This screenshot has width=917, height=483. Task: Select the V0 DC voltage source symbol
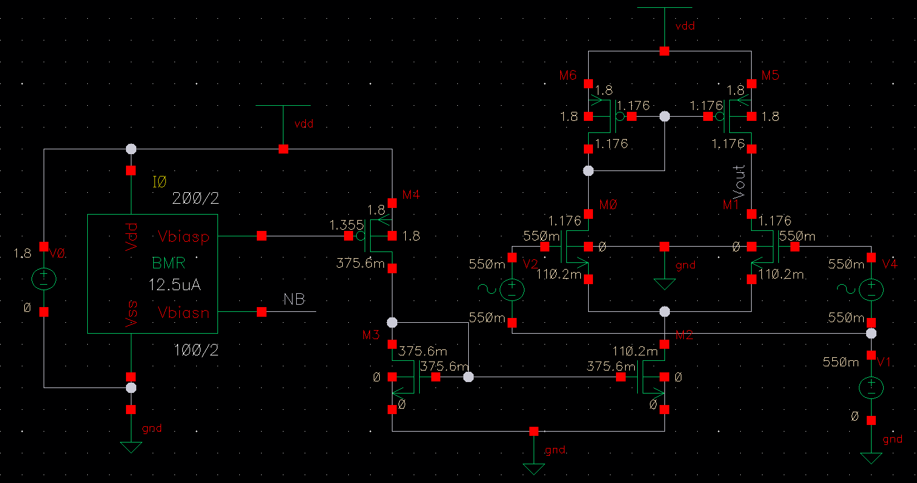coord(44,279)
